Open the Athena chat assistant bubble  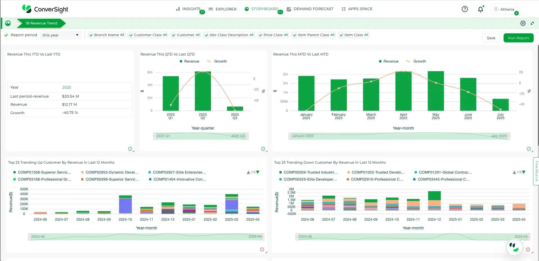514,247
